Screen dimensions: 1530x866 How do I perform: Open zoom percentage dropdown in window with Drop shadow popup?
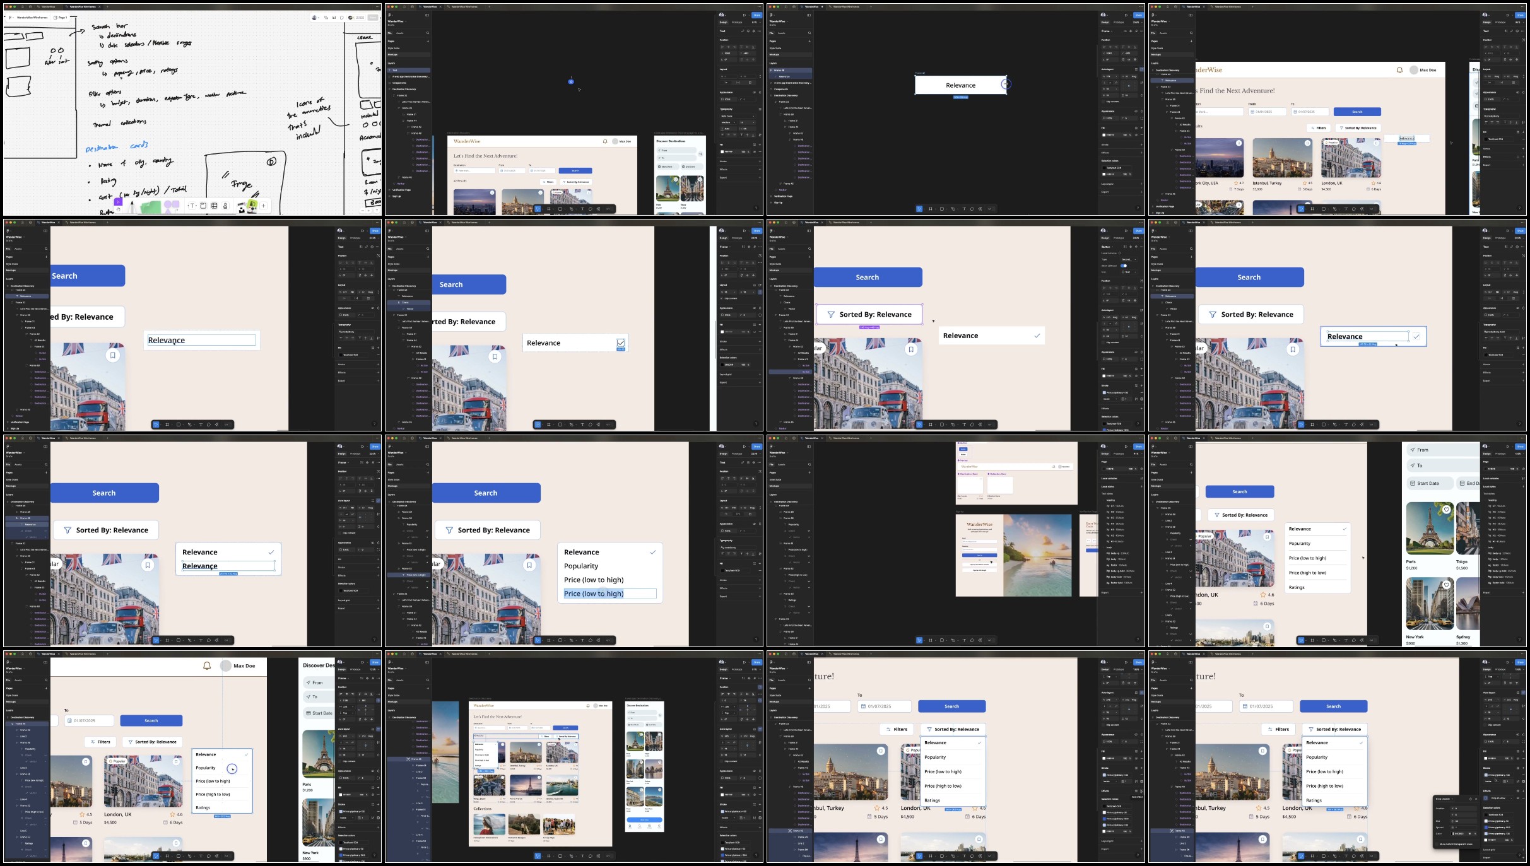point(1519,669)
